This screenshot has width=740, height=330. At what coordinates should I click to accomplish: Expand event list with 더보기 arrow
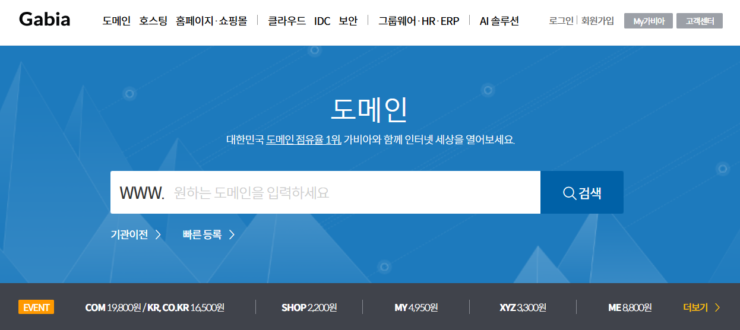[717, 307]
